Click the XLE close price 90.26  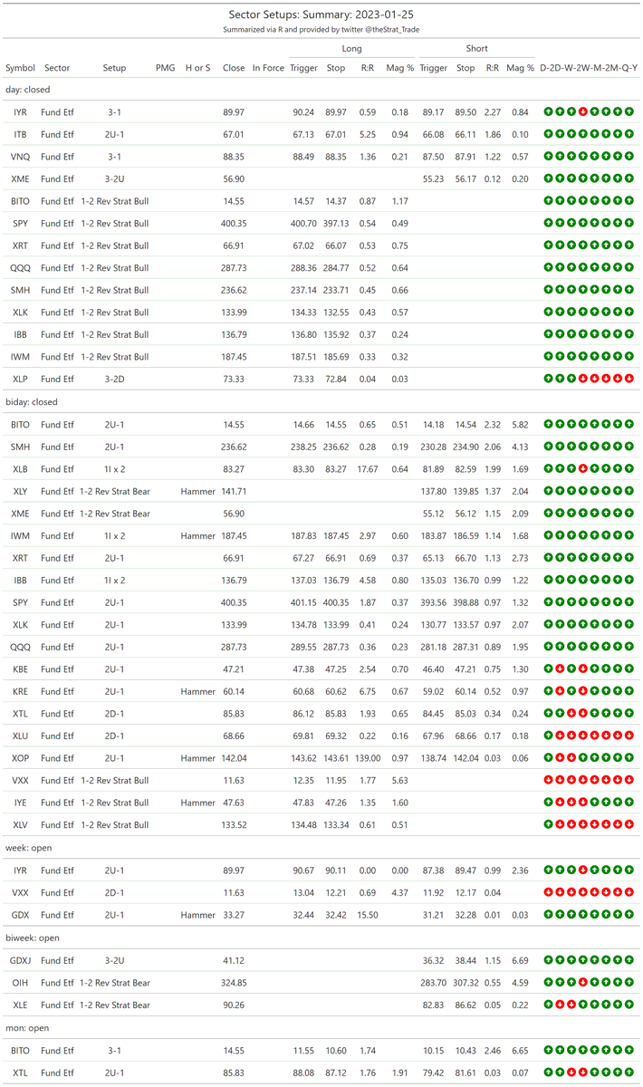pyautogui.click(x=235, y=1005)
